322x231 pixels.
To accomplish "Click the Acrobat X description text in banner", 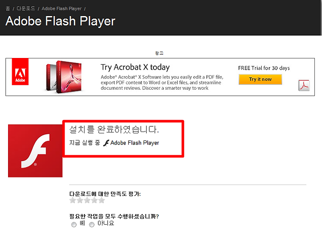I will [x=162, y=82].
